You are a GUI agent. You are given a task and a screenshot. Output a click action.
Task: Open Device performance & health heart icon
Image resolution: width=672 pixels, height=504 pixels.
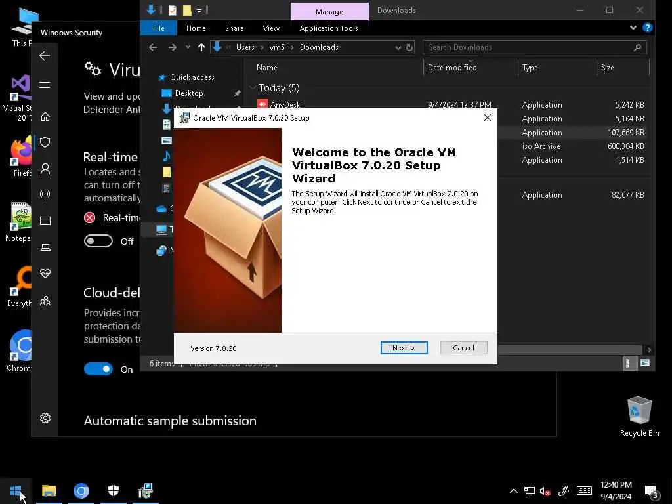point(45,274)
